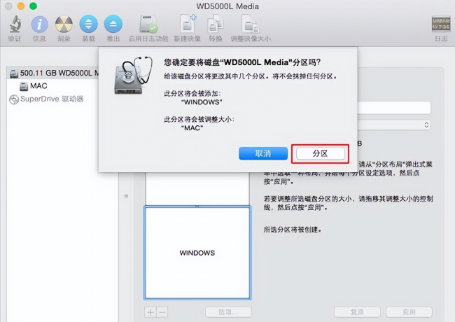Click Resize Image (调整映像大小) icon
Image resolution: width=455 pixels, height=322 pixels.
click(251, 24)
